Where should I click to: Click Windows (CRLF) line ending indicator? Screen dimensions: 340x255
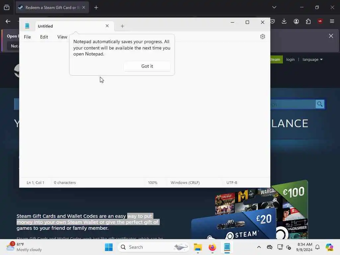[x=185, y=183]
